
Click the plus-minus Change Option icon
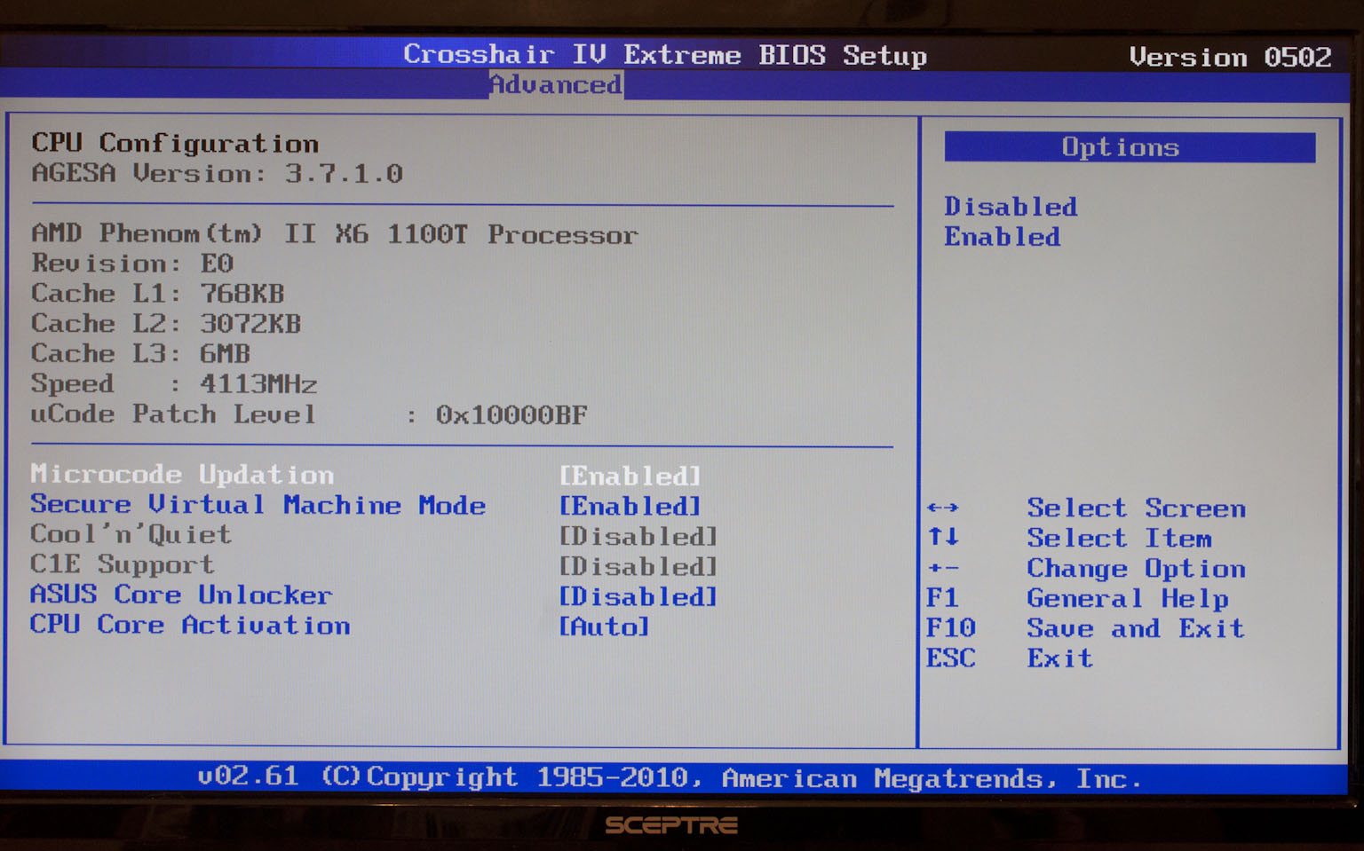coord(943,568)
